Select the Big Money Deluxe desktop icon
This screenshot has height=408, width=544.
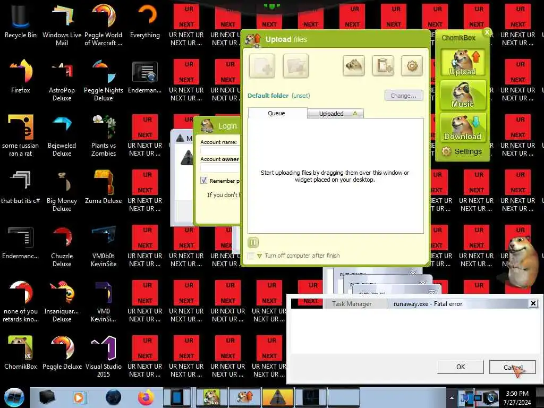tap(62, 191)
